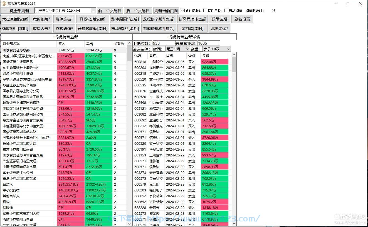Go to 前一个交易日

point(110,11)
